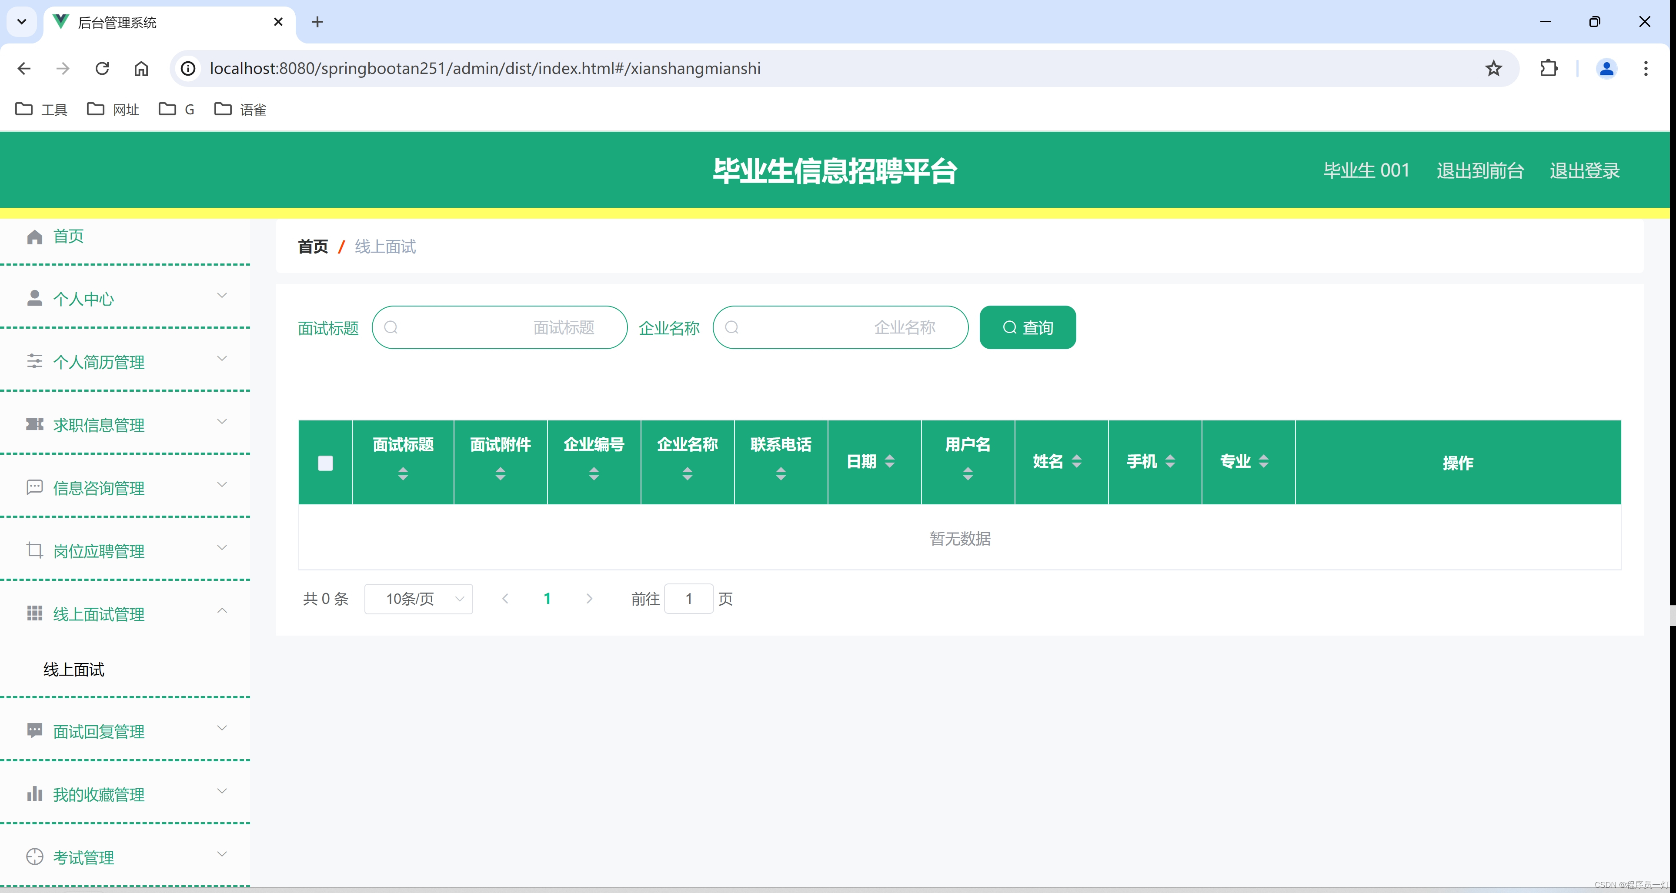Sort table by 专业 column
1676x893 pixels.
tap(1264, 461)
